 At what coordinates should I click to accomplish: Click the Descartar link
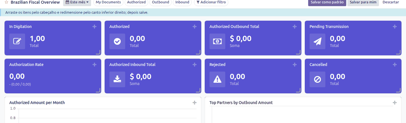click(390, 2)
